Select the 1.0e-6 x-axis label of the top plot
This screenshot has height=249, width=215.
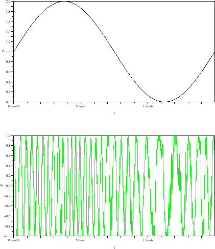[148, 106]
